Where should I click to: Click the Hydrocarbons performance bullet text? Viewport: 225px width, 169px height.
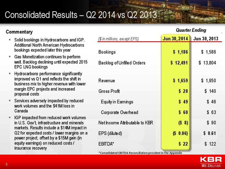[50, 84]
